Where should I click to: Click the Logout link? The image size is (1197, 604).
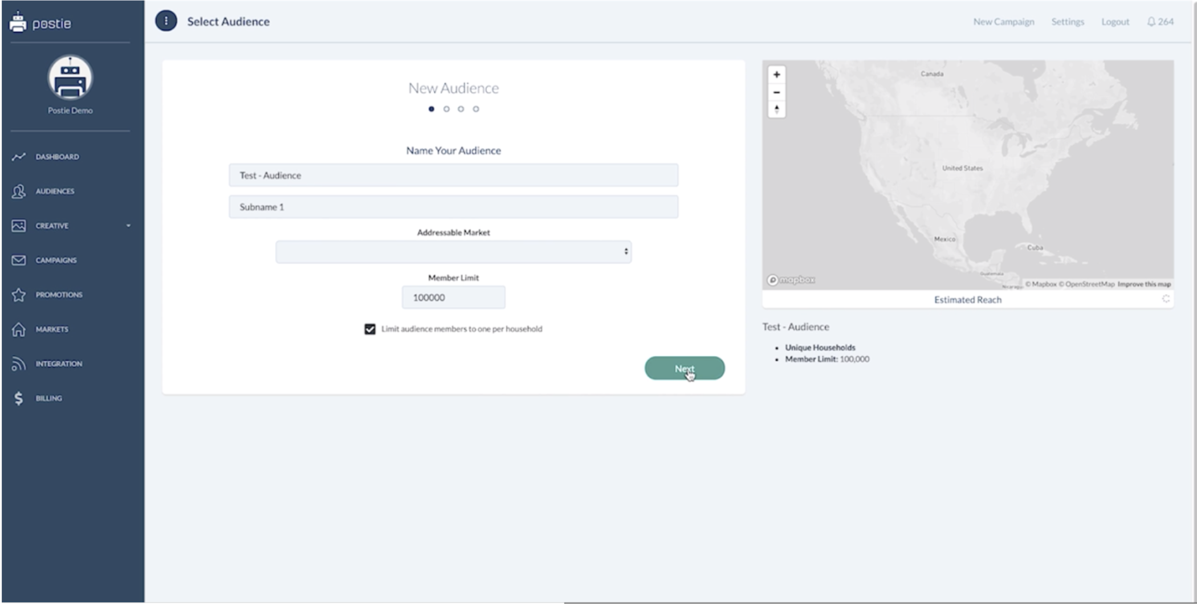click(1115, 22)
